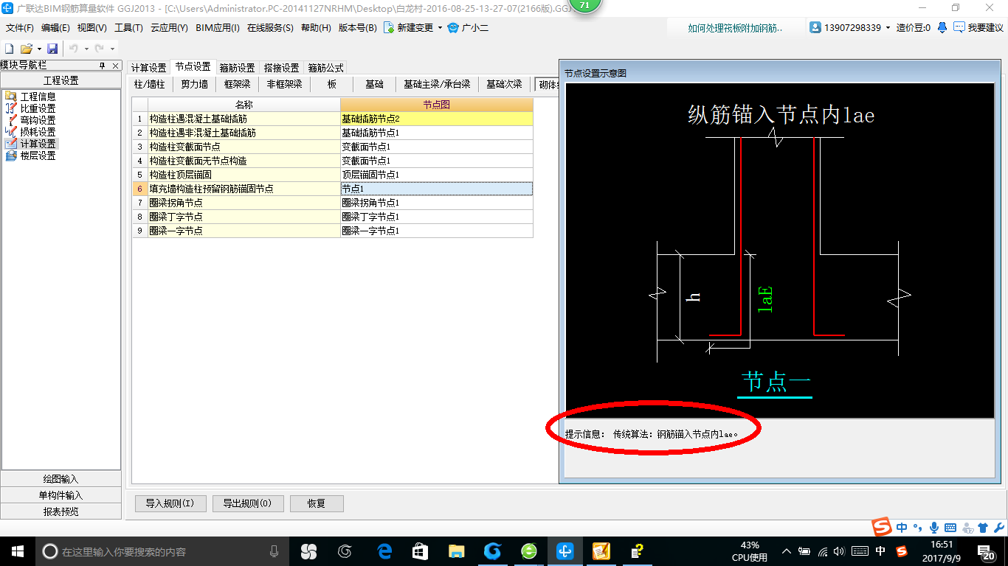Open the BIM应用(I) menu
Screen dimensions: 1008x566
point(217,28)
